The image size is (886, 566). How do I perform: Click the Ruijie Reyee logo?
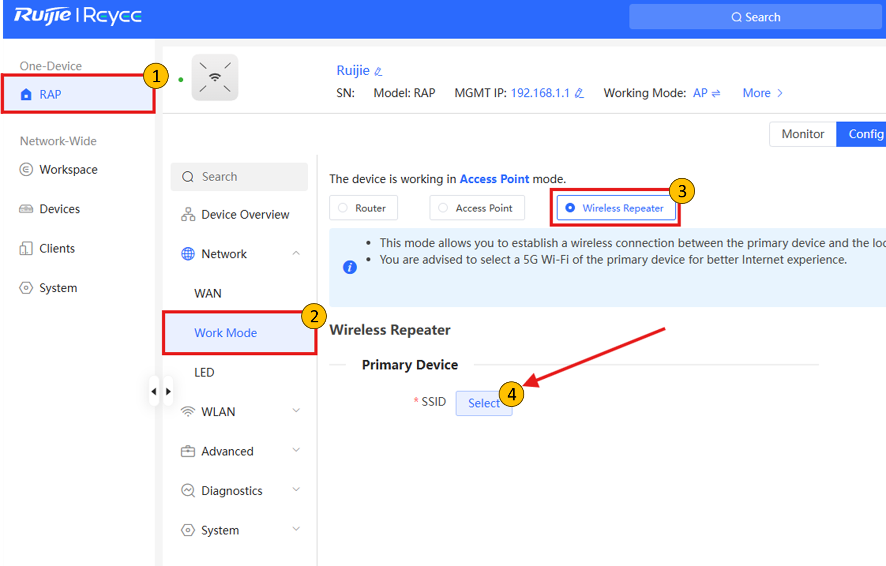click(78, 16)
